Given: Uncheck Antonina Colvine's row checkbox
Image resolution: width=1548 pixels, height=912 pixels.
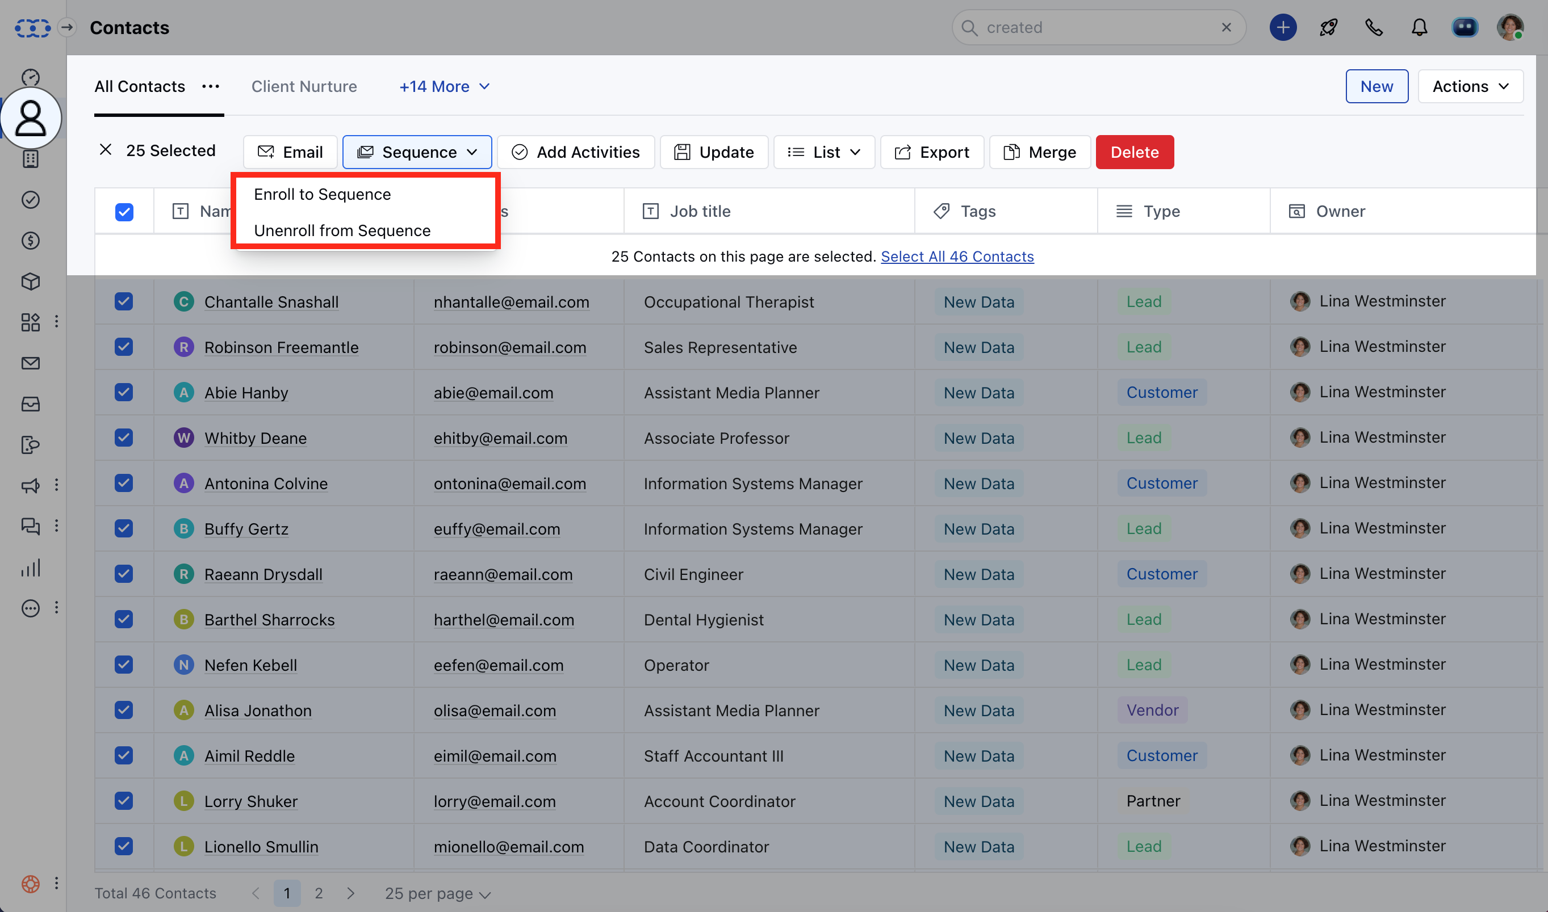Looking at the screenshot, I should coord(124,484).
